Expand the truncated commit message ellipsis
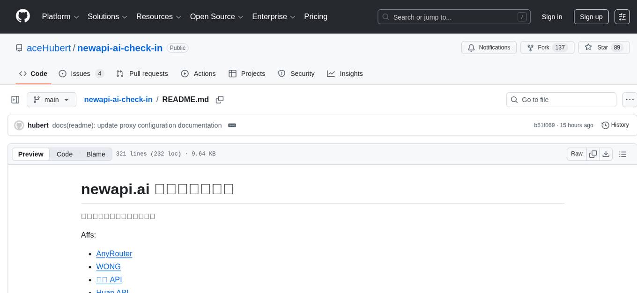Viewport: 637px width, 293px height. [x=232, y=125]
